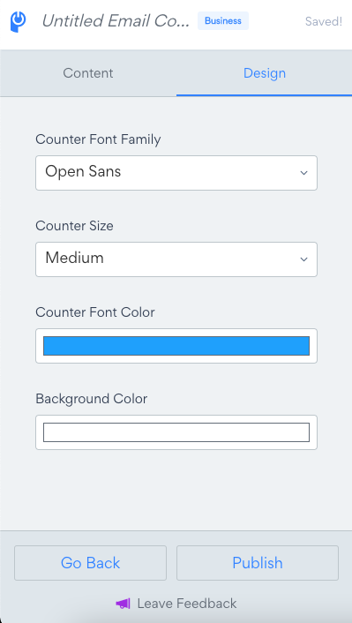Image resolution: width=352 pixels, height=623 pixels.
Task: Publish the email countdown
Action: click(x=258, y=563)
